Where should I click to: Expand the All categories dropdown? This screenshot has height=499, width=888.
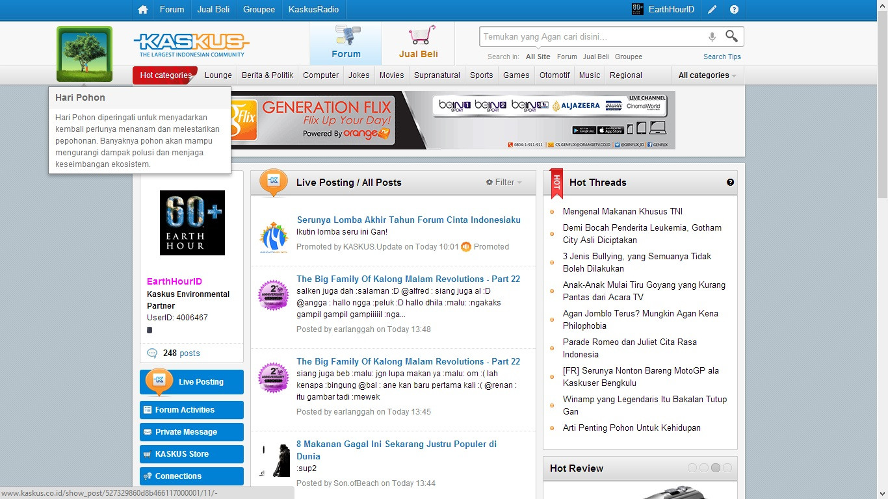707,75
